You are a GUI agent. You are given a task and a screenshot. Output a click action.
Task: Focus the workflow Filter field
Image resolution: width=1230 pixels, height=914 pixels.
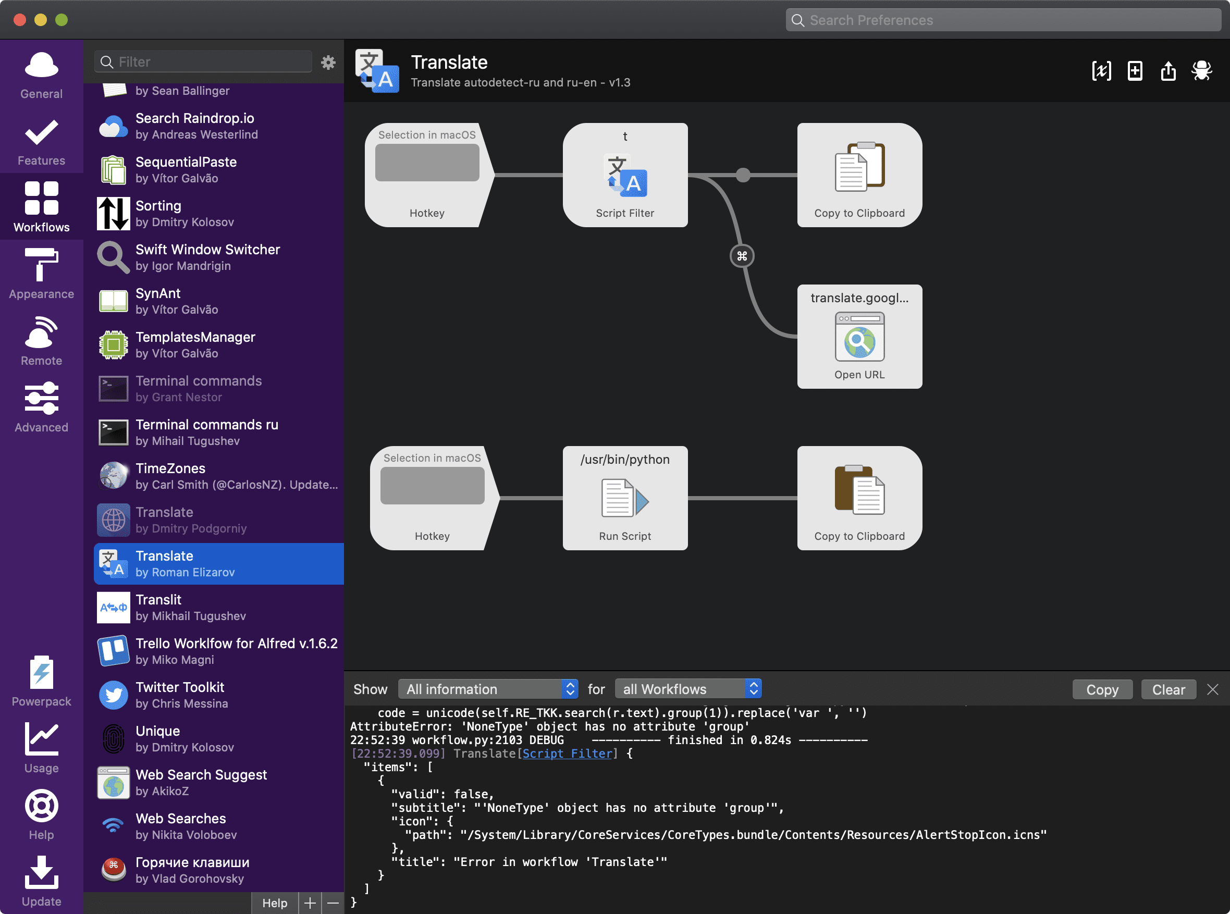tap(203, 62)
